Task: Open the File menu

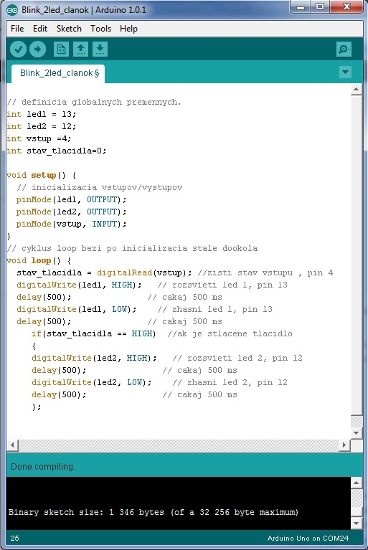Action: [x=17, y=29]
